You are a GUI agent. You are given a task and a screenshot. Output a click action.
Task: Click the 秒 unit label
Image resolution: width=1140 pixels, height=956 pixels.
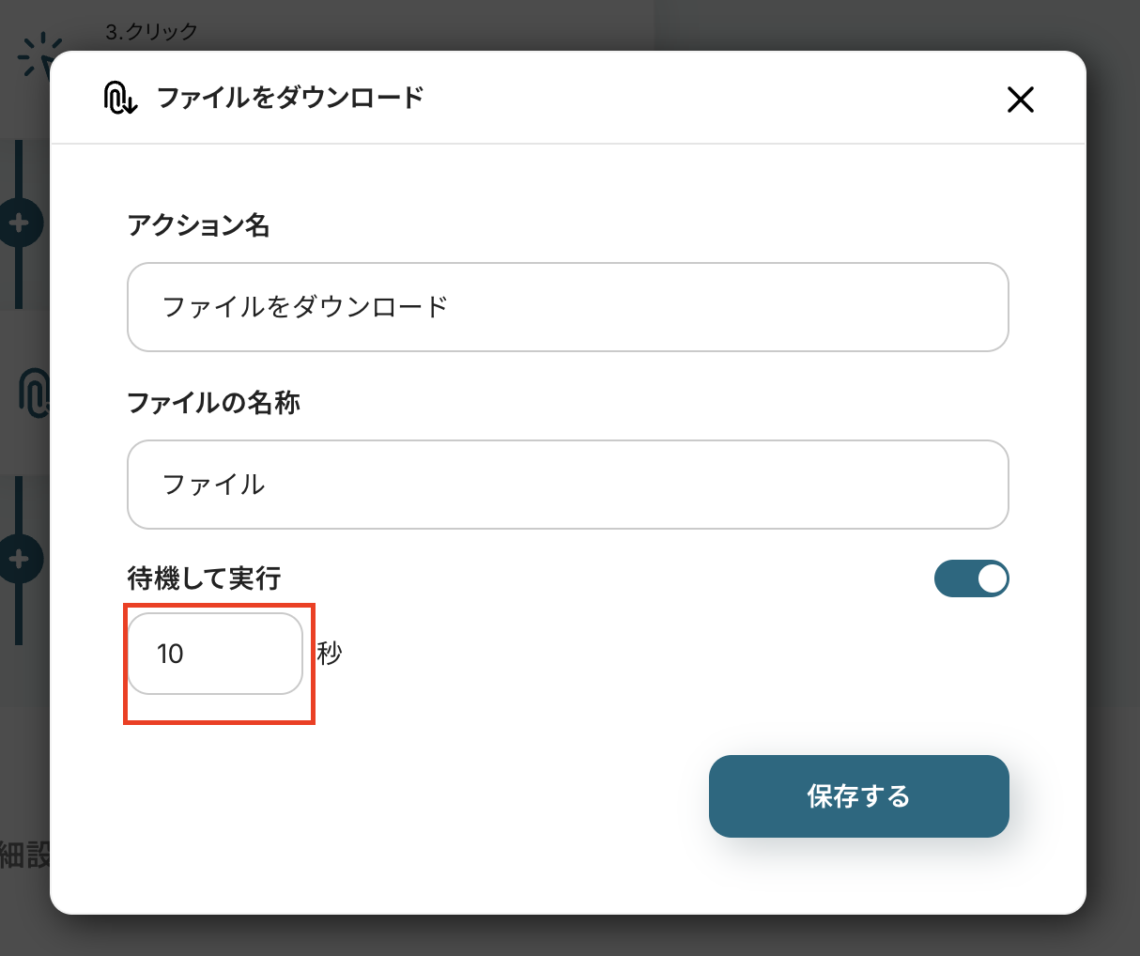330,654
